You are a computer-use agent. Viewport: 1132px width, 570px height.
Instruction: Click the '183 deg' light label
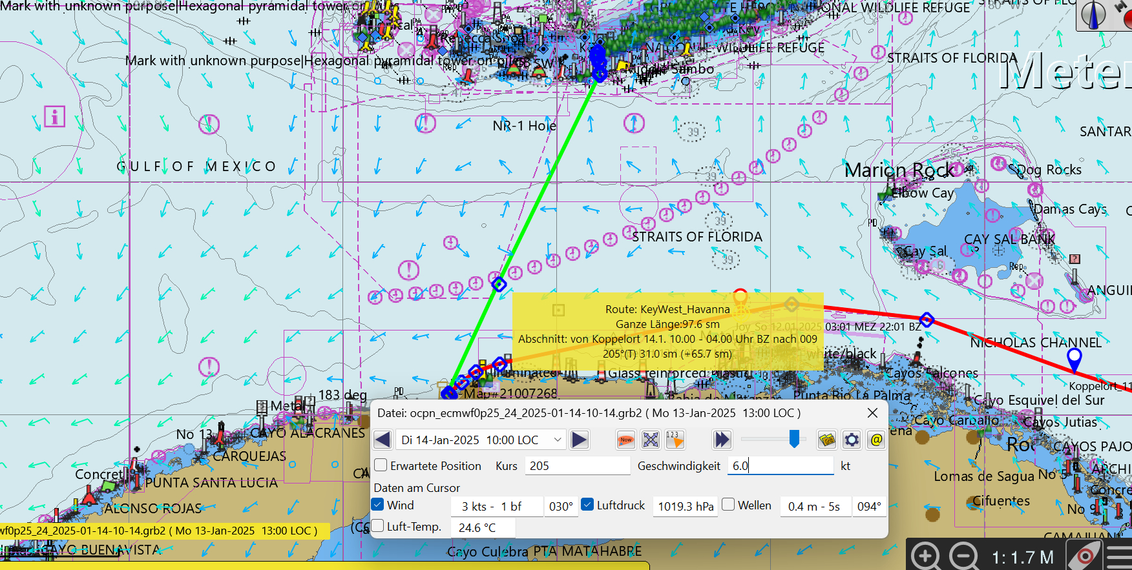tap(342, 394)
